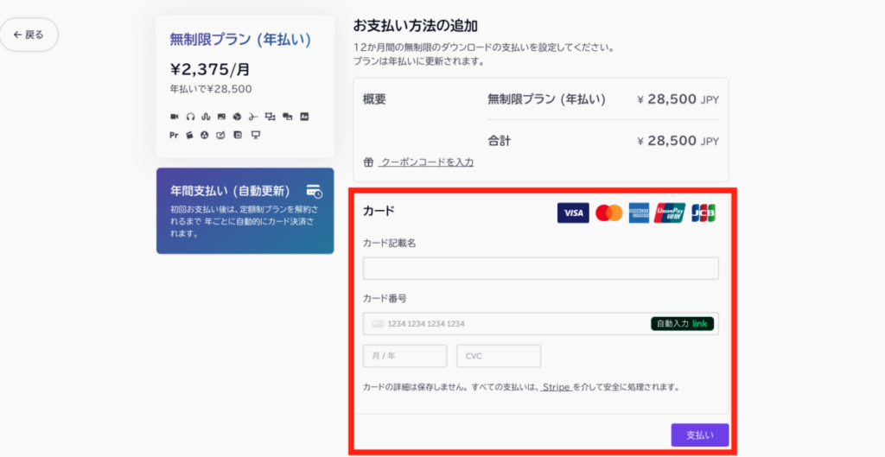The image size is (885, 457).
Task: Open the Stripe link in the notice
Action: pyautogui.click(x=556, y=387)
